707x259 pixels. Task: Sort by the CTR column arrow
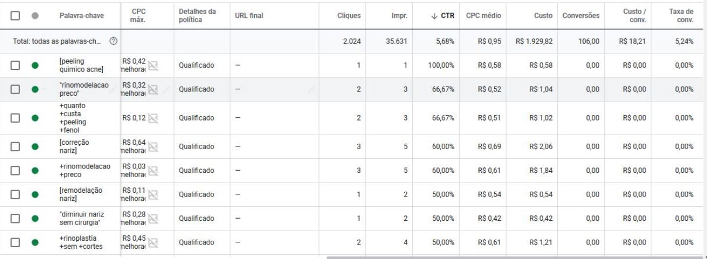pos(435,17)
